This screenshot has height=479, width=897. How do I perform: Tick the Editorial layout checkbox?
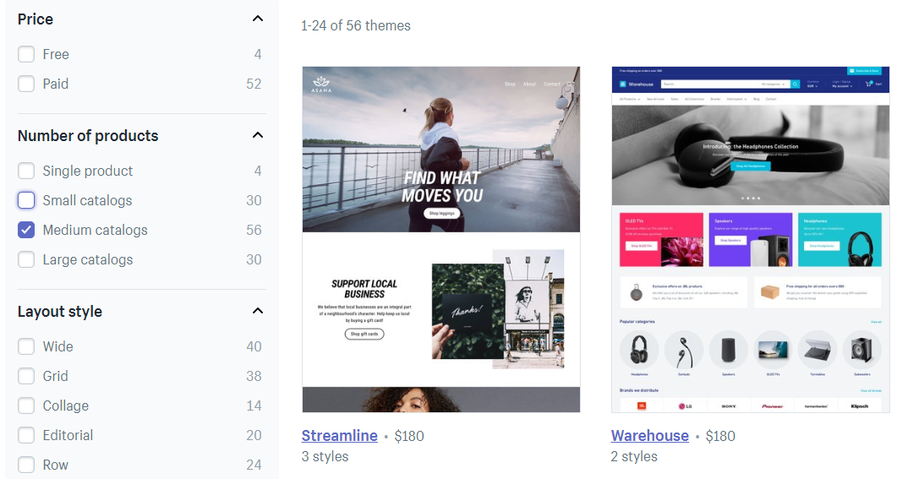point(26,435)
